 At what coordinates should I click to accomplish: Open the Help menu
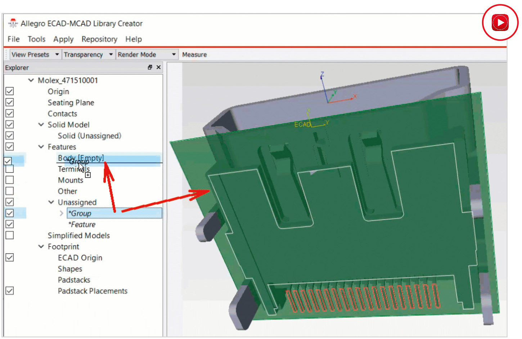tap(134, 39)
